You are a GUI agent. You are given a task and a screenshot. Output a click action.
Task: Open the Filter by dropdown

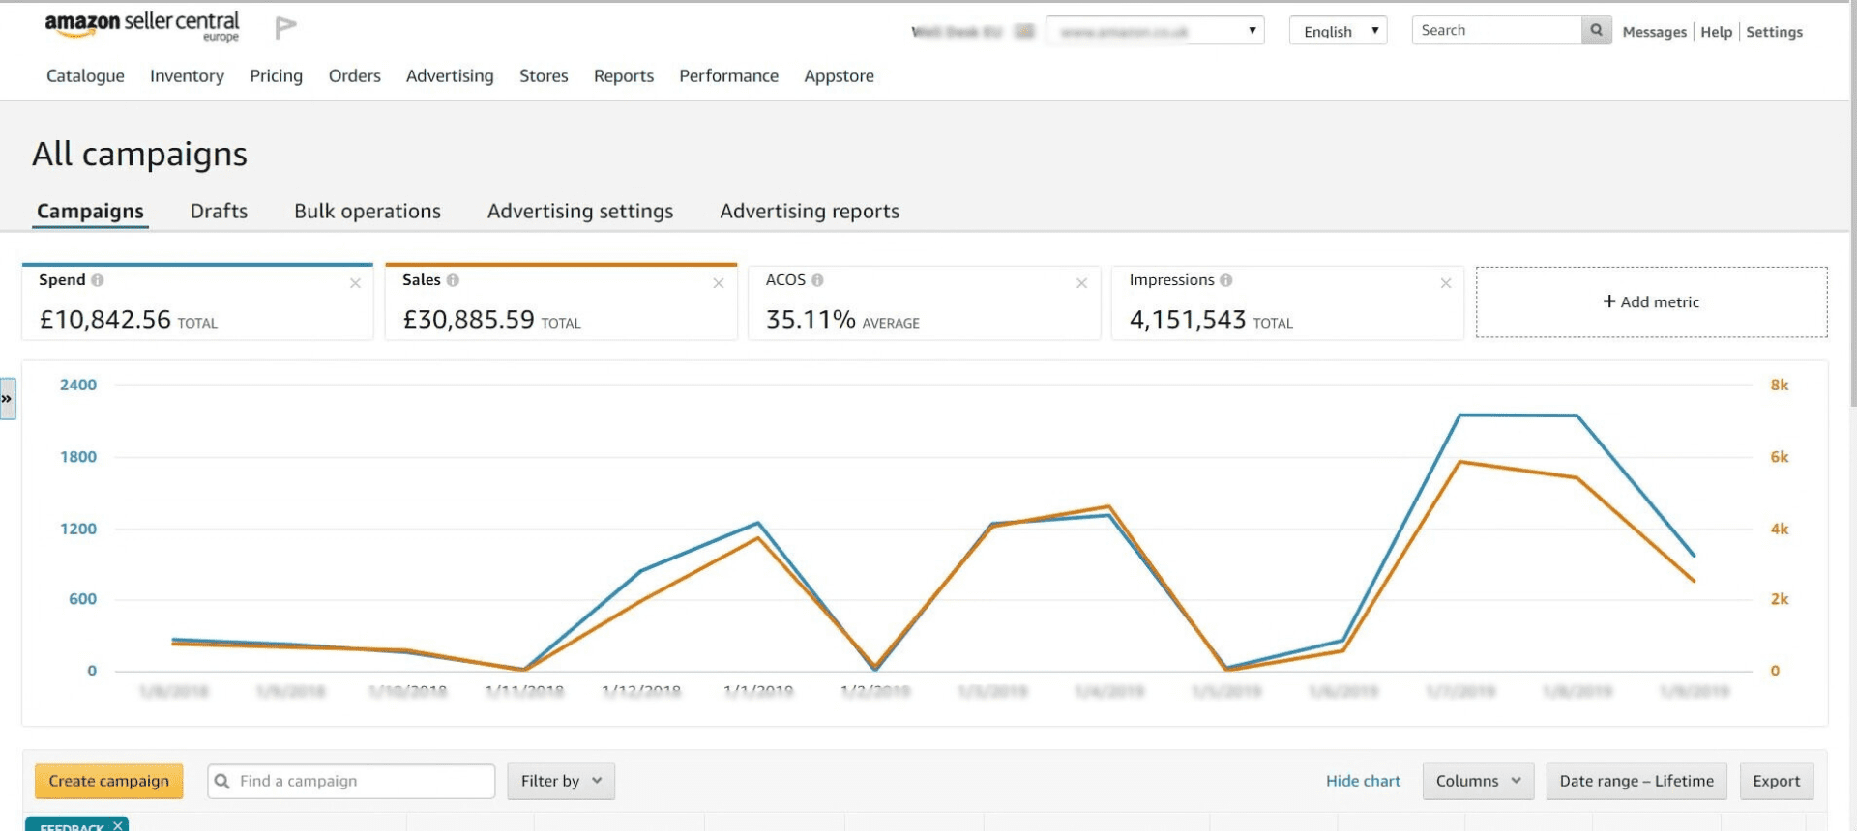point(561,781)
